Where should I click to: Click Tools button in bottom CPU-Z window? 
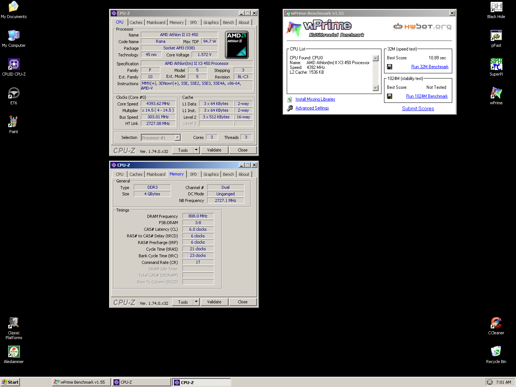pos(183,302)
